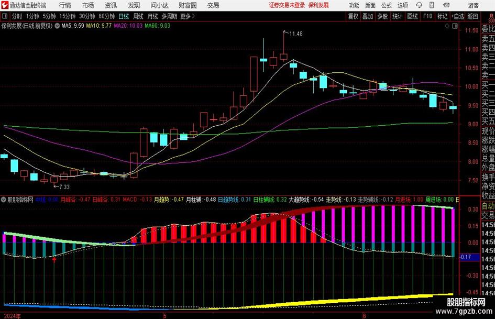Screen dimensions: 495x319
Task: Click the 叠加 overlay button
Action: pyautogui.click(x=368, y=16)
